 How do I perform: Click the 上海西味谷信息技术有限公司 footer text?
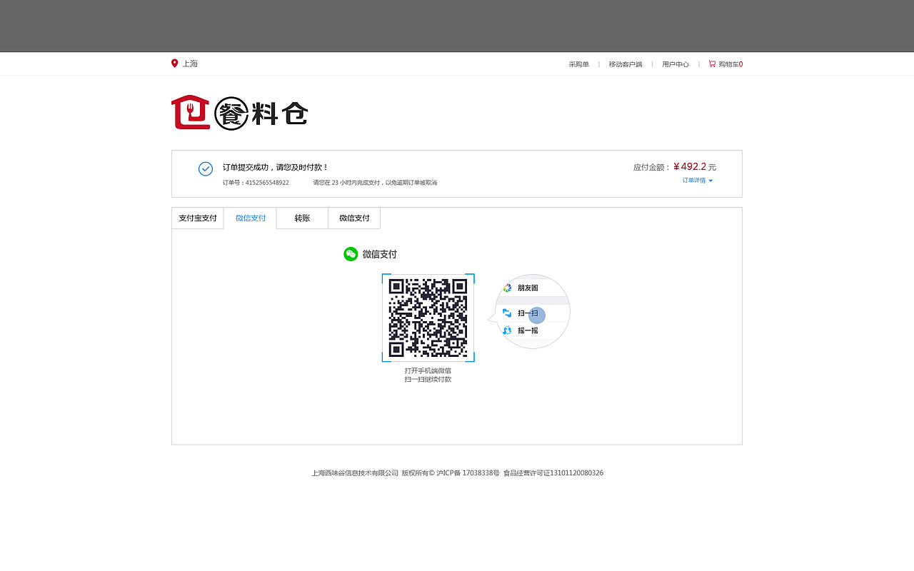(x=355, y=473)
